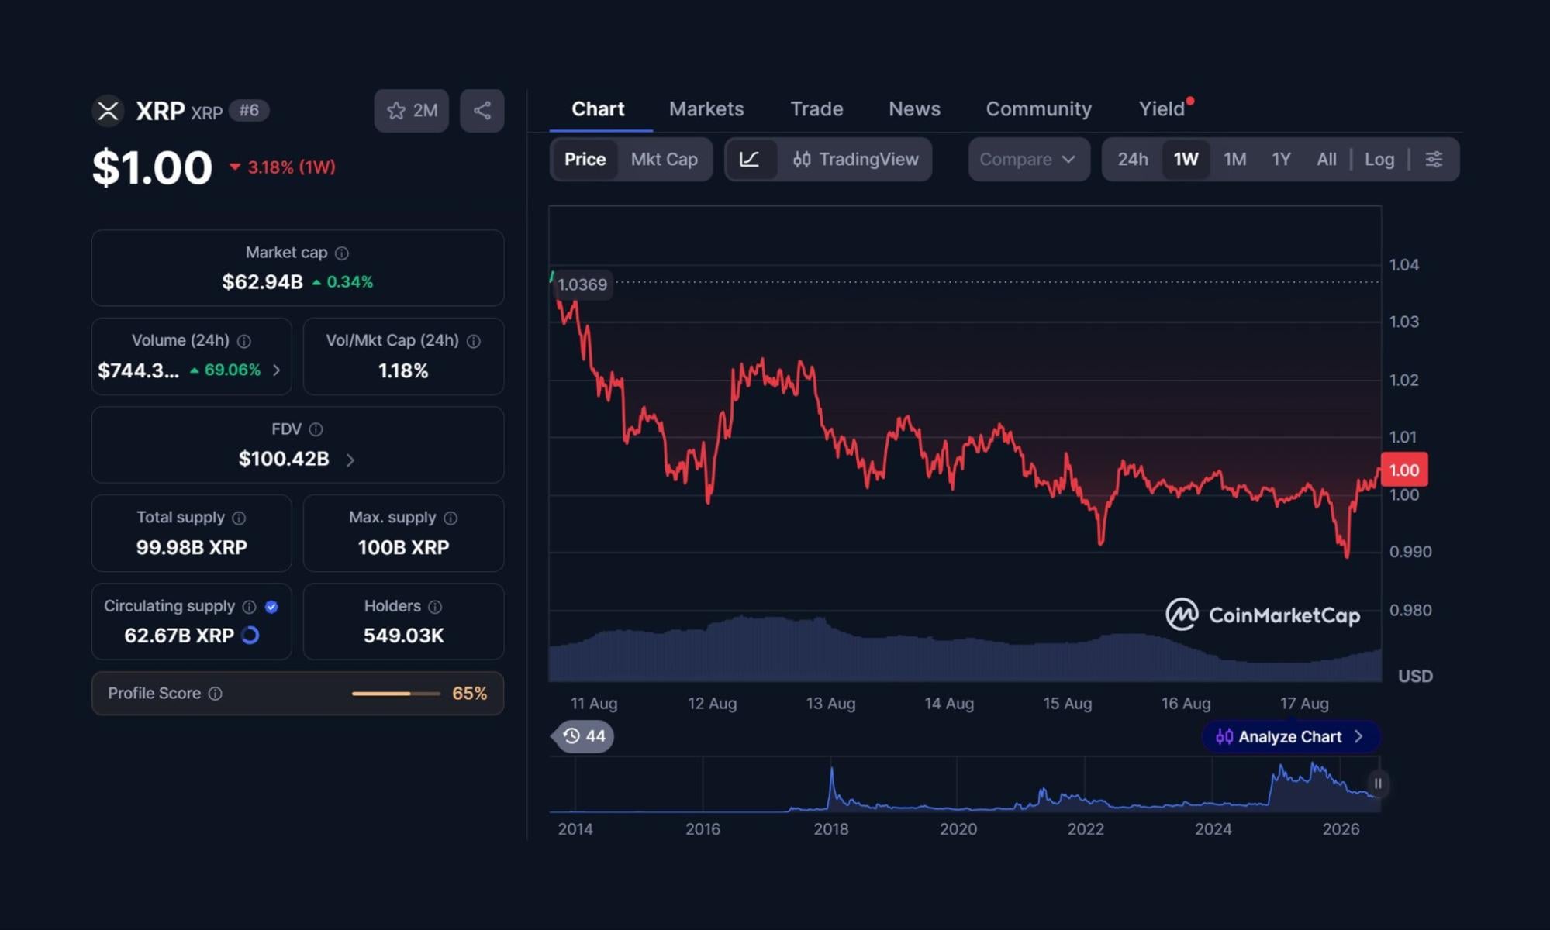The height and width of the screenshot is (930, 1550).
Task: Click the 13 Aug date label
Action: tap(830, 704)
